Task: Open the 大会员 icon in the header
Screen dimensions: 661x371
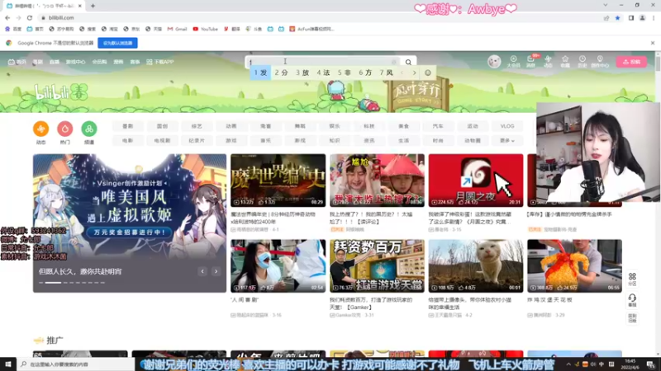Action: click(513, 61)
